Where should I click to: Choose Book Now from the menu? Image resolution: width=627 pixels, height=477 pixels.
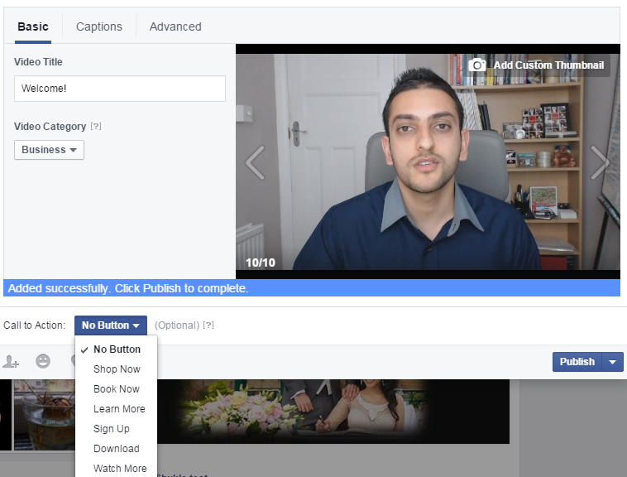(x=117, y=389)
